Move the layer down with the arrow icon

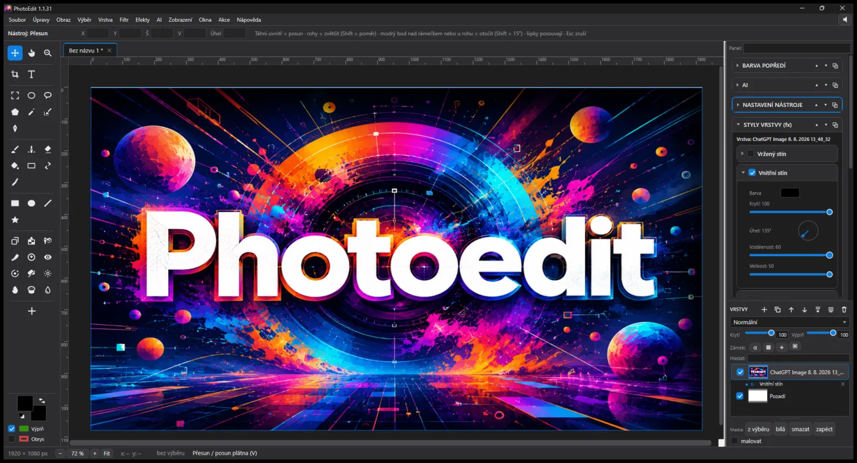coord(805,310)
